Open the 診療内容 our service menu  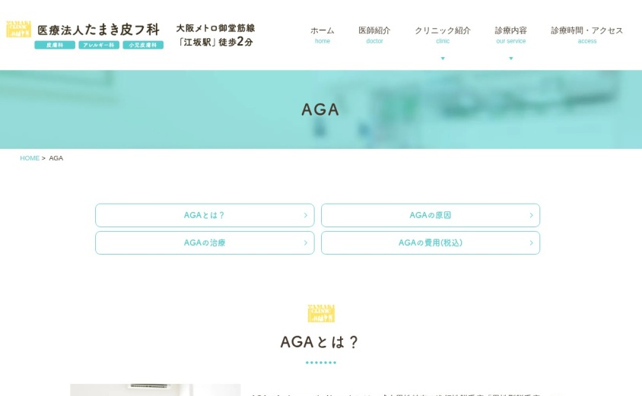coord(510,35)
